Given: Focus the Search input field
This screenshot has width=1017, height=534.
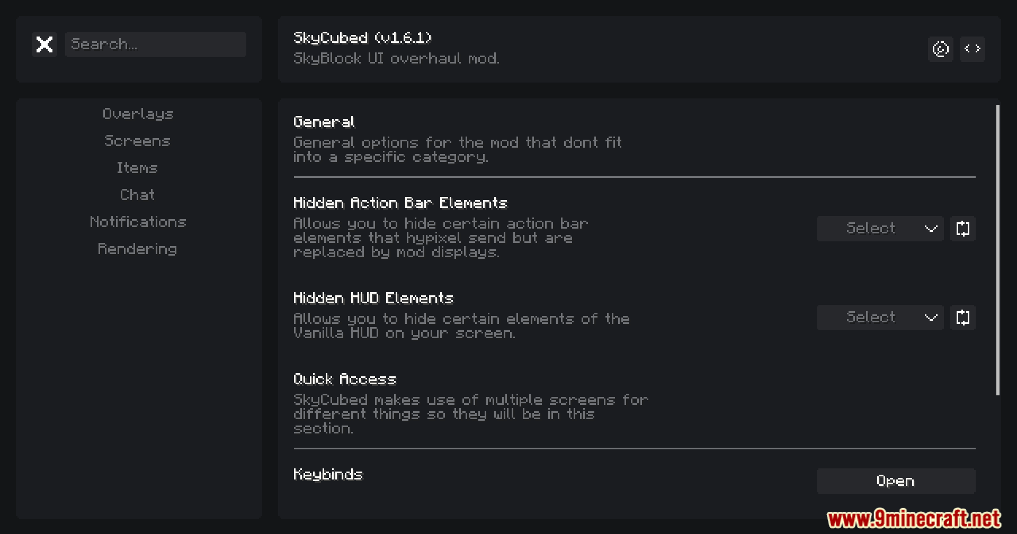Looking at the screenshot, I should 156,44.
